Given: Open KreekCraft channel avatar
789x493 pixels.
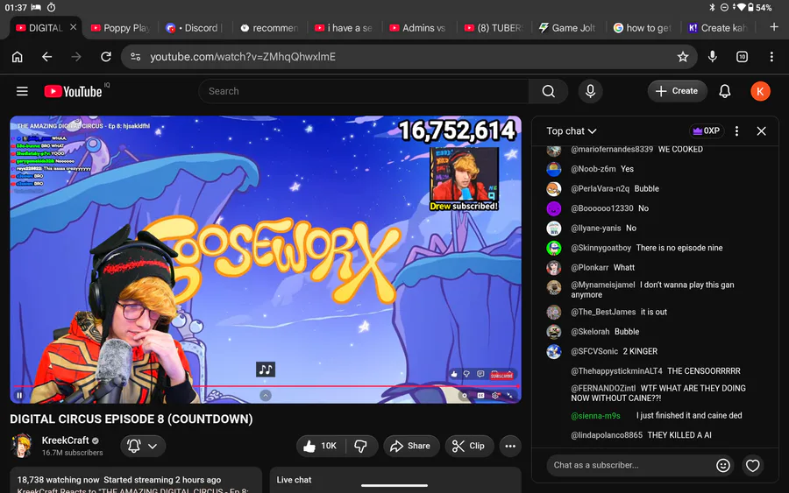Looking at the screenshot, I should 22,445.
